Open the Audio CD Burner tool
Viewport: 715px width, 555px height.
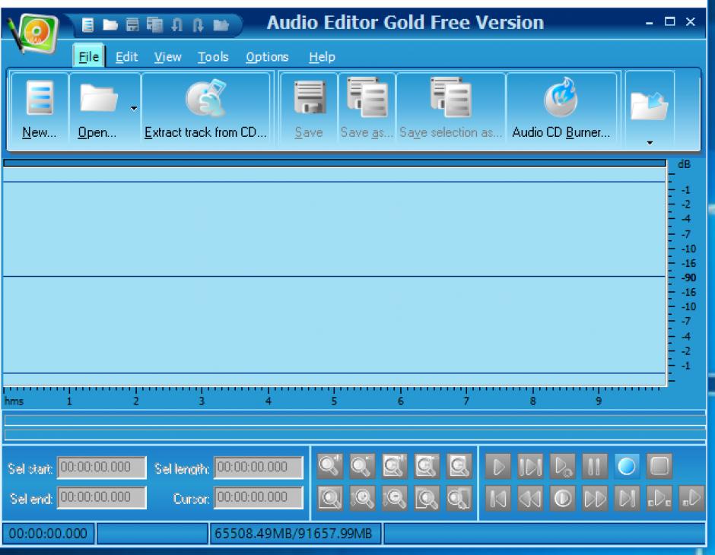pos(561,109)
